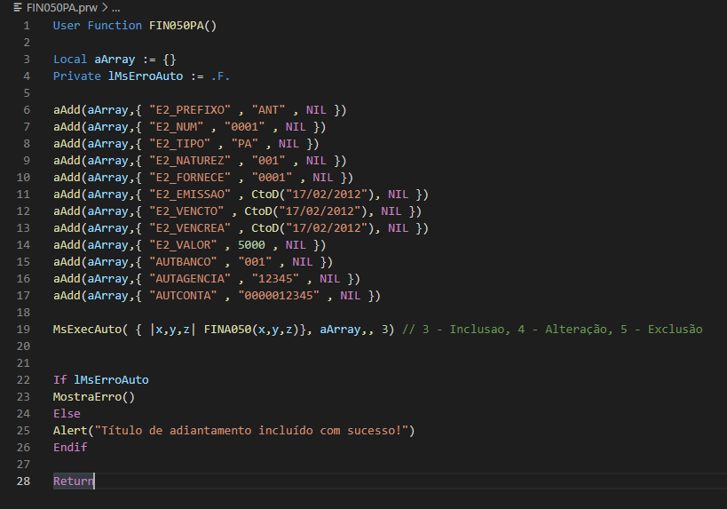Image resolution: width=727 pixels, height=509 pixels.
Task: Click the breadcrumb ellipsis after FIN050PA.prw
Action: tap(116, 8)
